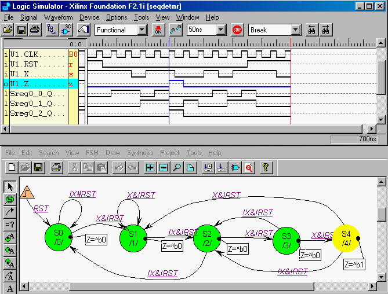Open the Functional simulation mode dropdown
Viewport: 388px width, 294px height.
[142, 30]
